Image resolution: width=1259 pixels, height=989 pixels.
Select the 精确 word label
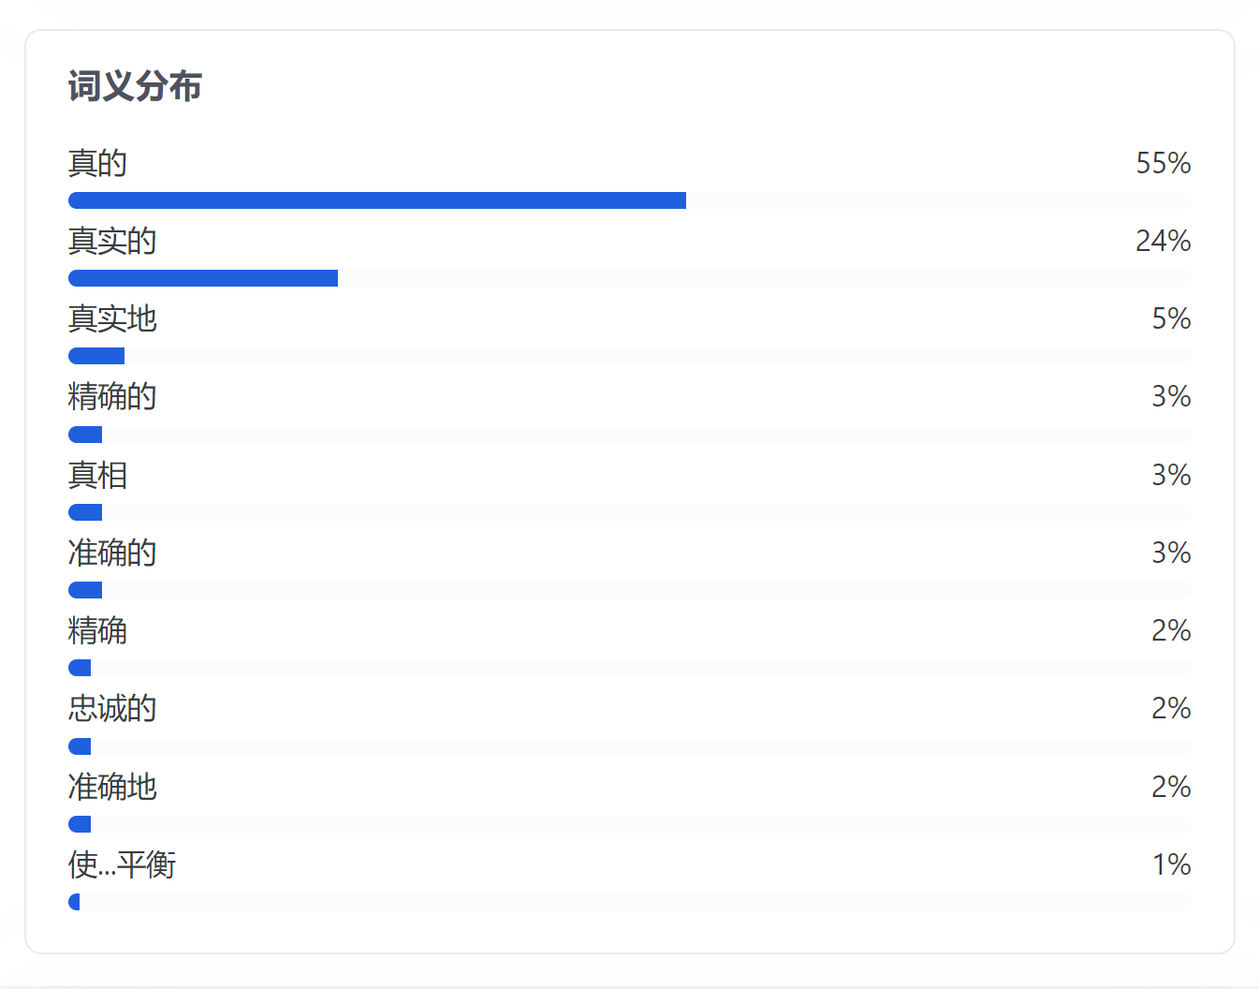[97, 630]
